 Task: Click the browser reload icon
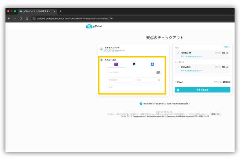click(21, 19)
